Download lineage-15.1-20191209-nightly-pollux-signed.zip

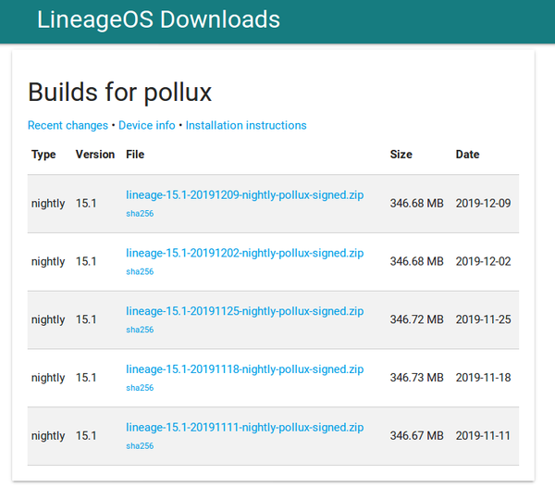[x=244, y=195]
